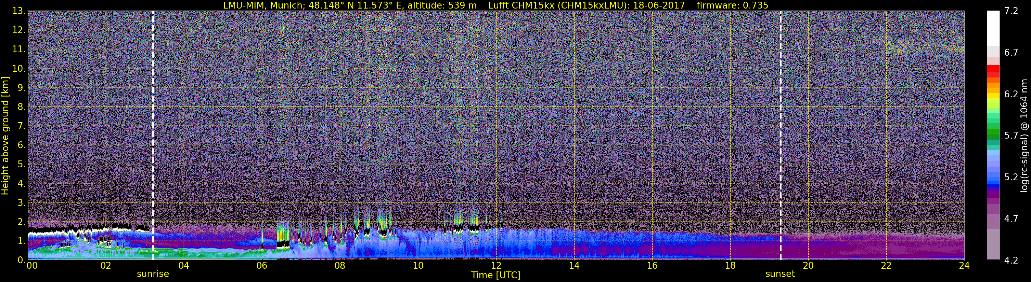The width and height of the screenshot is (1031, 282).
Task: Click the time axis tick '22'
Action: pos(886,266)
